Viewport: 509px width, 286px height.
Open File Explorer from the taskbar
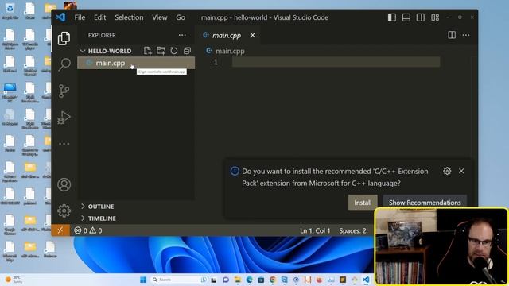pos(237,280)
